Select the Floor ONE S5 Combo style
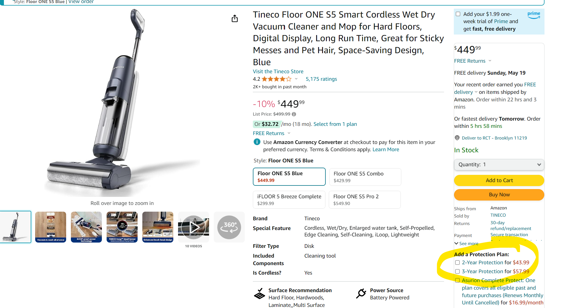Screen dimensions: 566x308 (x=365, y=177)
